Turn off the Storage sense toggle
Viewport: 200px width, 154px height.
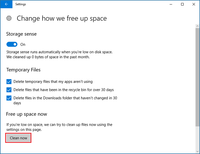pos(12,44)
